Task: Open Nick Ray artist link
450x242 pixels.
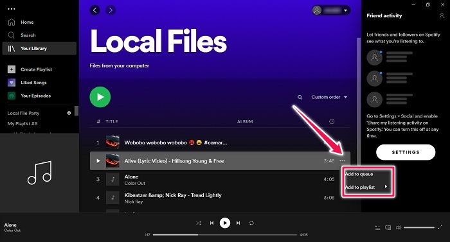Action: tap(134, 202)
